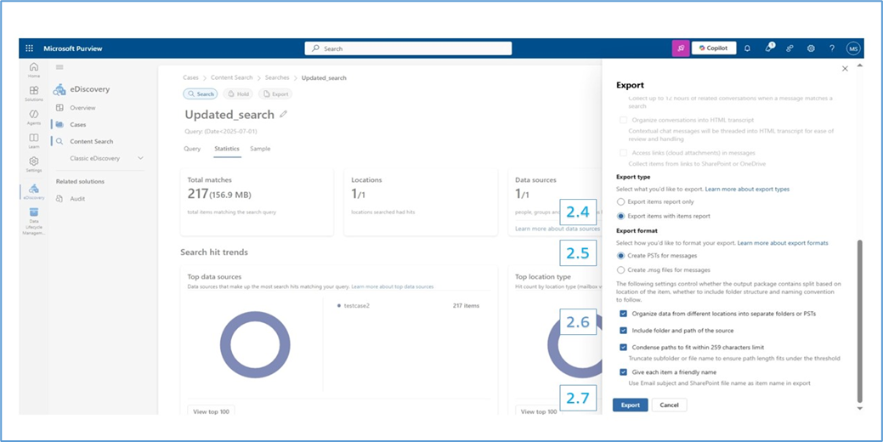Open Learn more about data sources link
Viewport: 883px width, 442px height.
point(558,229)
